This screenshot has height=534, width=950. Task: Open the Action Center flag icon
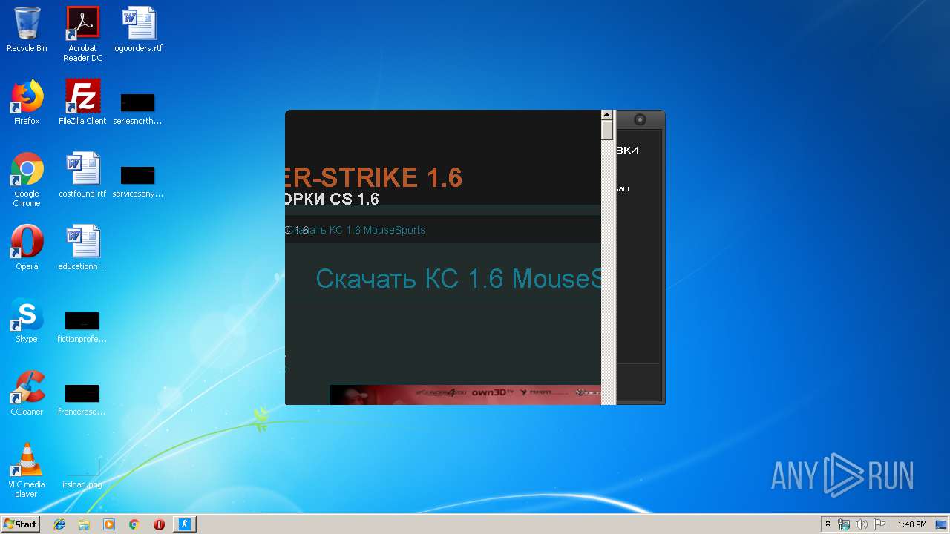(x=879, y=524)
